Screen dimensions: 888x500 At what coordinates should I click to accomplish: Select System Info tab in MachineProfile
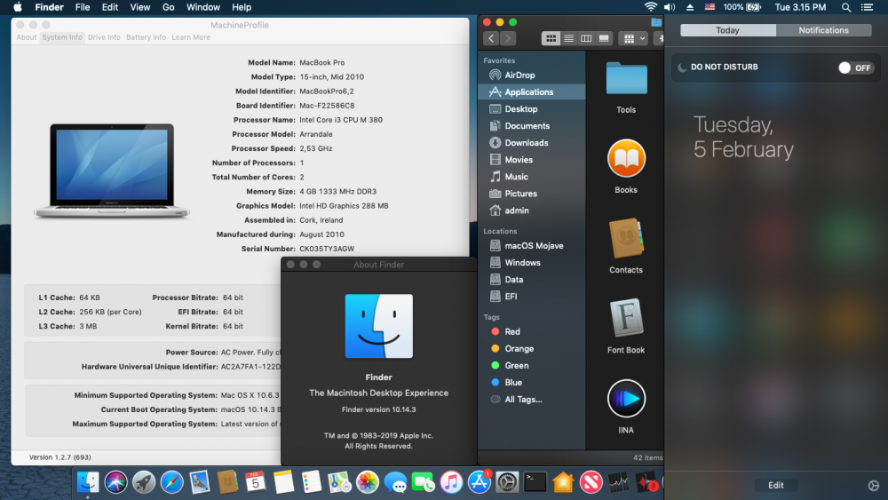(x=62, y=37)
